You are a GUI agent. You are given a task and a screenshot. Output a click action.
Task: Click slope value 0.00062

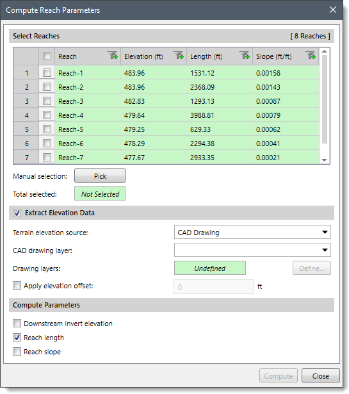tap(268, 129)
